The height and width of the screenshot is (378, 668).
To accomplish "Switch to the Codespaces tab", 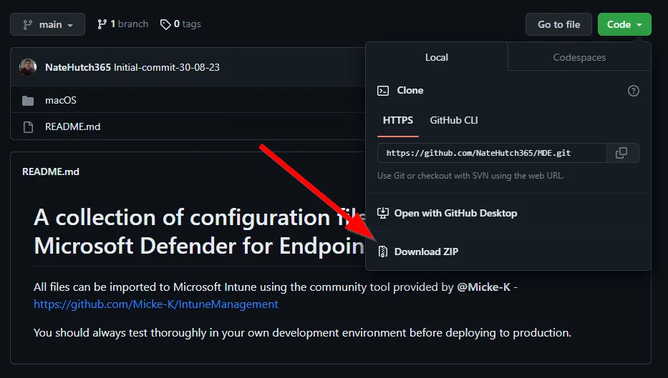I will (x=579, y=57).
